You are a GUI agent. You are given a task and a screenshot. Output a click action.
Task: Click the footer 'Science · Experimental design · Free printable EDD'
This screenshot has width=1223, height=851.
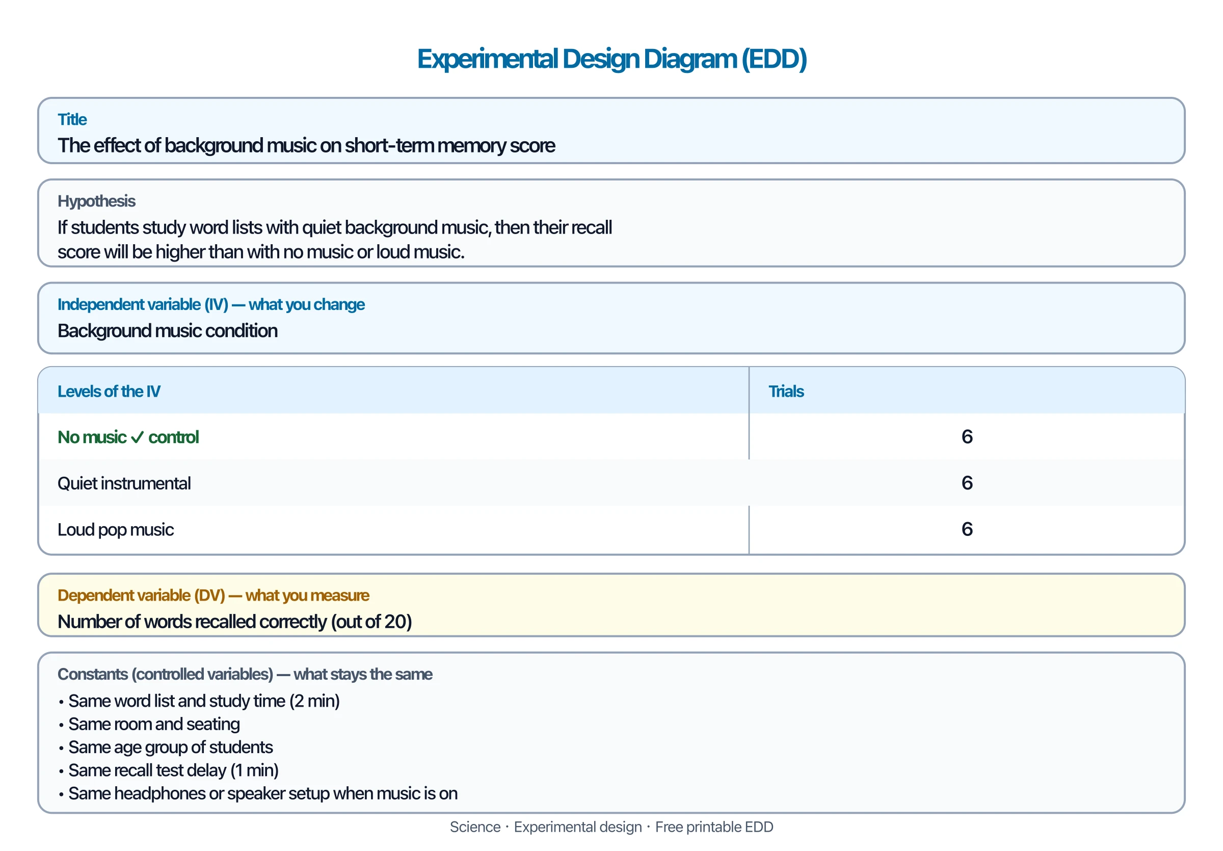coord(612,827)
